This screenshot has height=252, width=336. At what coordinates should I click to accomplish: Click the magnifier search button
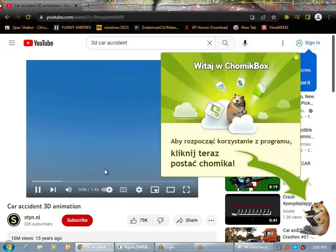225,43
